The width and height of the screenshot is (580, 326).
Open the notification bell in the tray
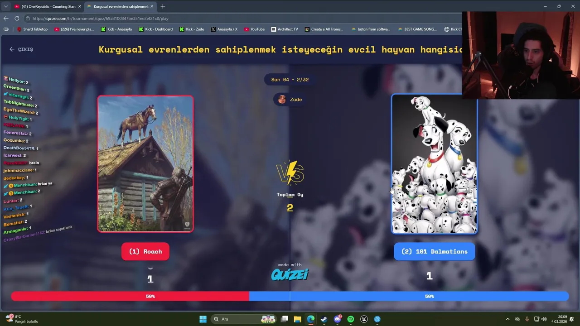[572, 319]
